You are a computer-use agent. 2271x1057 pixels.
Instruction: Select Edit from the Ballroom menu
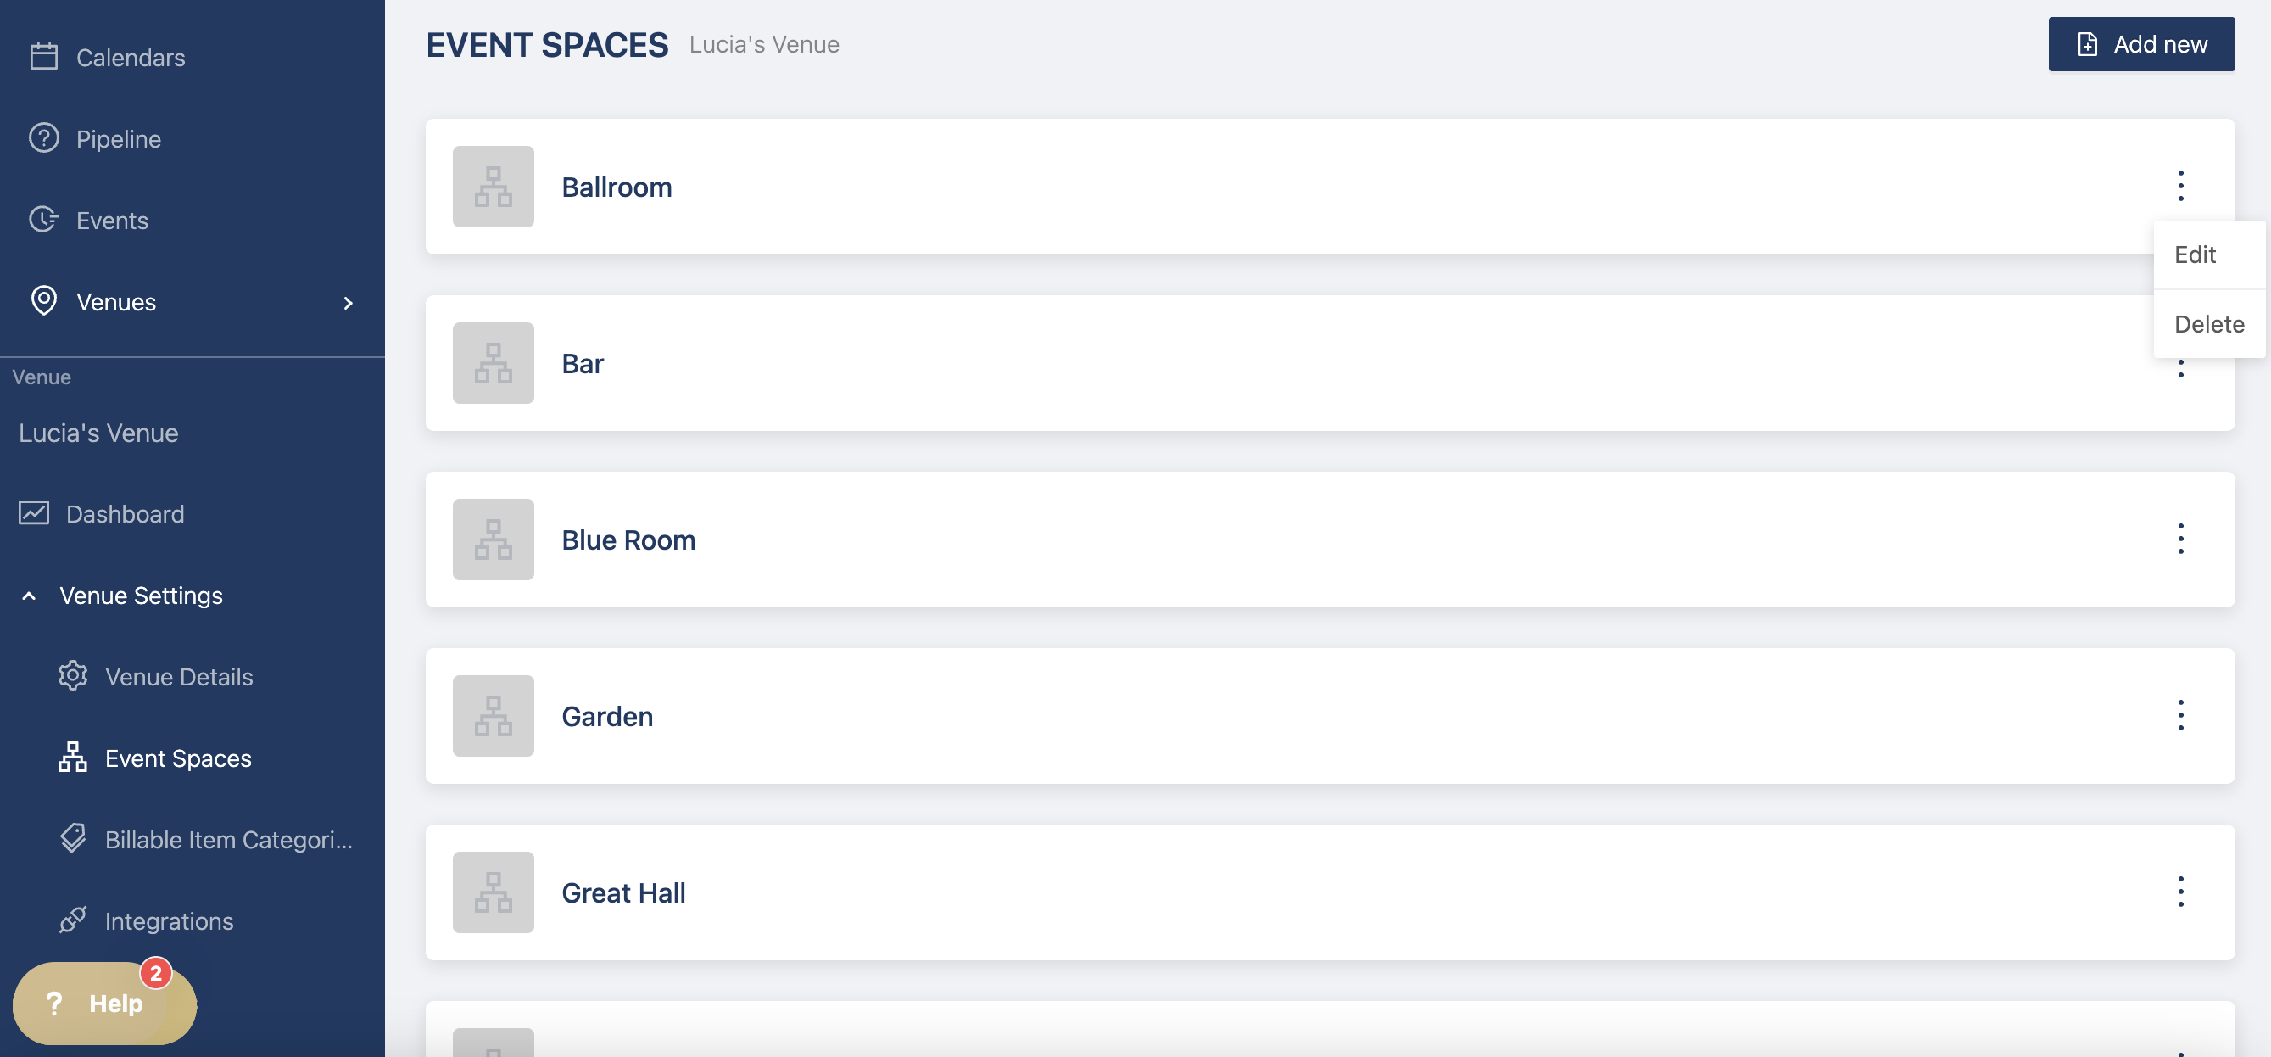(2195, 254)
